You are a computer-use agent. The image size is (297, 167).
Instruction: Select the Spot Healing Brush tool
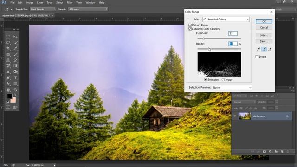[x=8, y=55]
